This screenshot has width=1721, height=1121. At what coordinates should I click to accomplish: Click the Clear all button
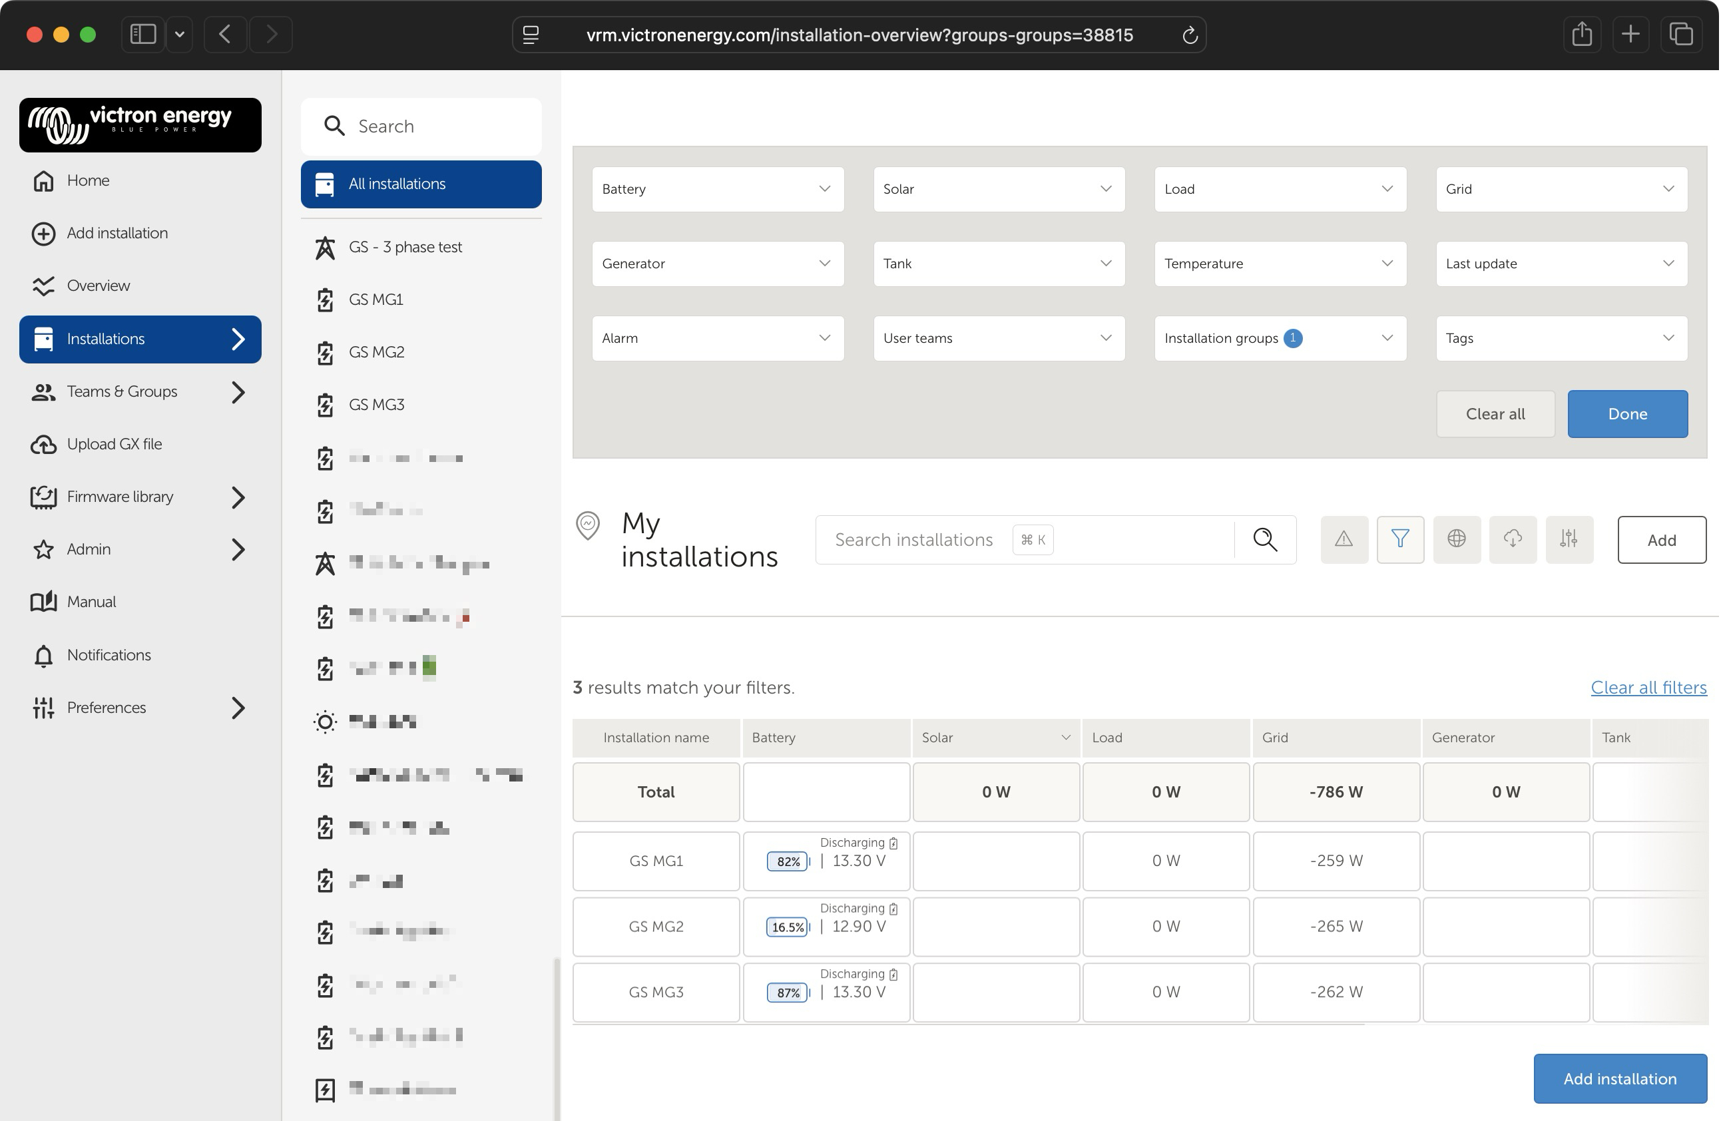click(x=1495, y=415)
